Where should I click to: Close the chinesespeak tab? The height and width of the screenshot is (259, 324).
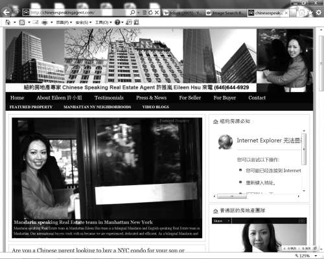point(286,13)
